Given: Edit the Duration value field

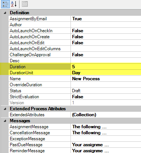Looking at the screenshot, I should click(x=106, y=67).
